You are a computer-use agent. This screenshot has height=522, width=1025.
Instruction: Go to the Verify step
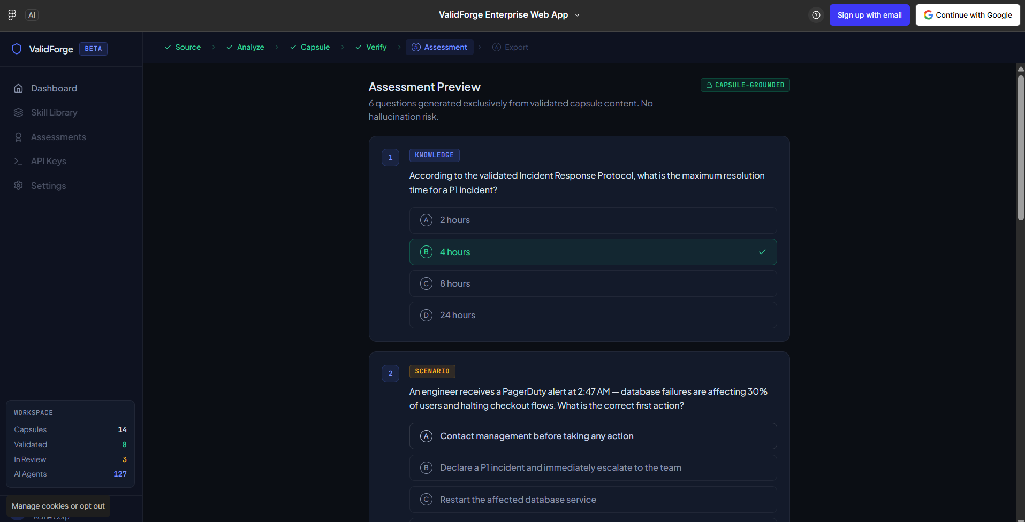pos(371,47)
